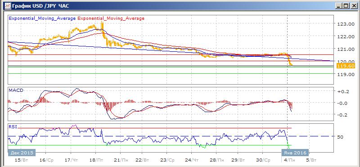Image resolution: width=360 pixels, height=167 pixels.
Task: Click the RSI 50 level label
Action: pyautogui.click(x=341, y=137)
